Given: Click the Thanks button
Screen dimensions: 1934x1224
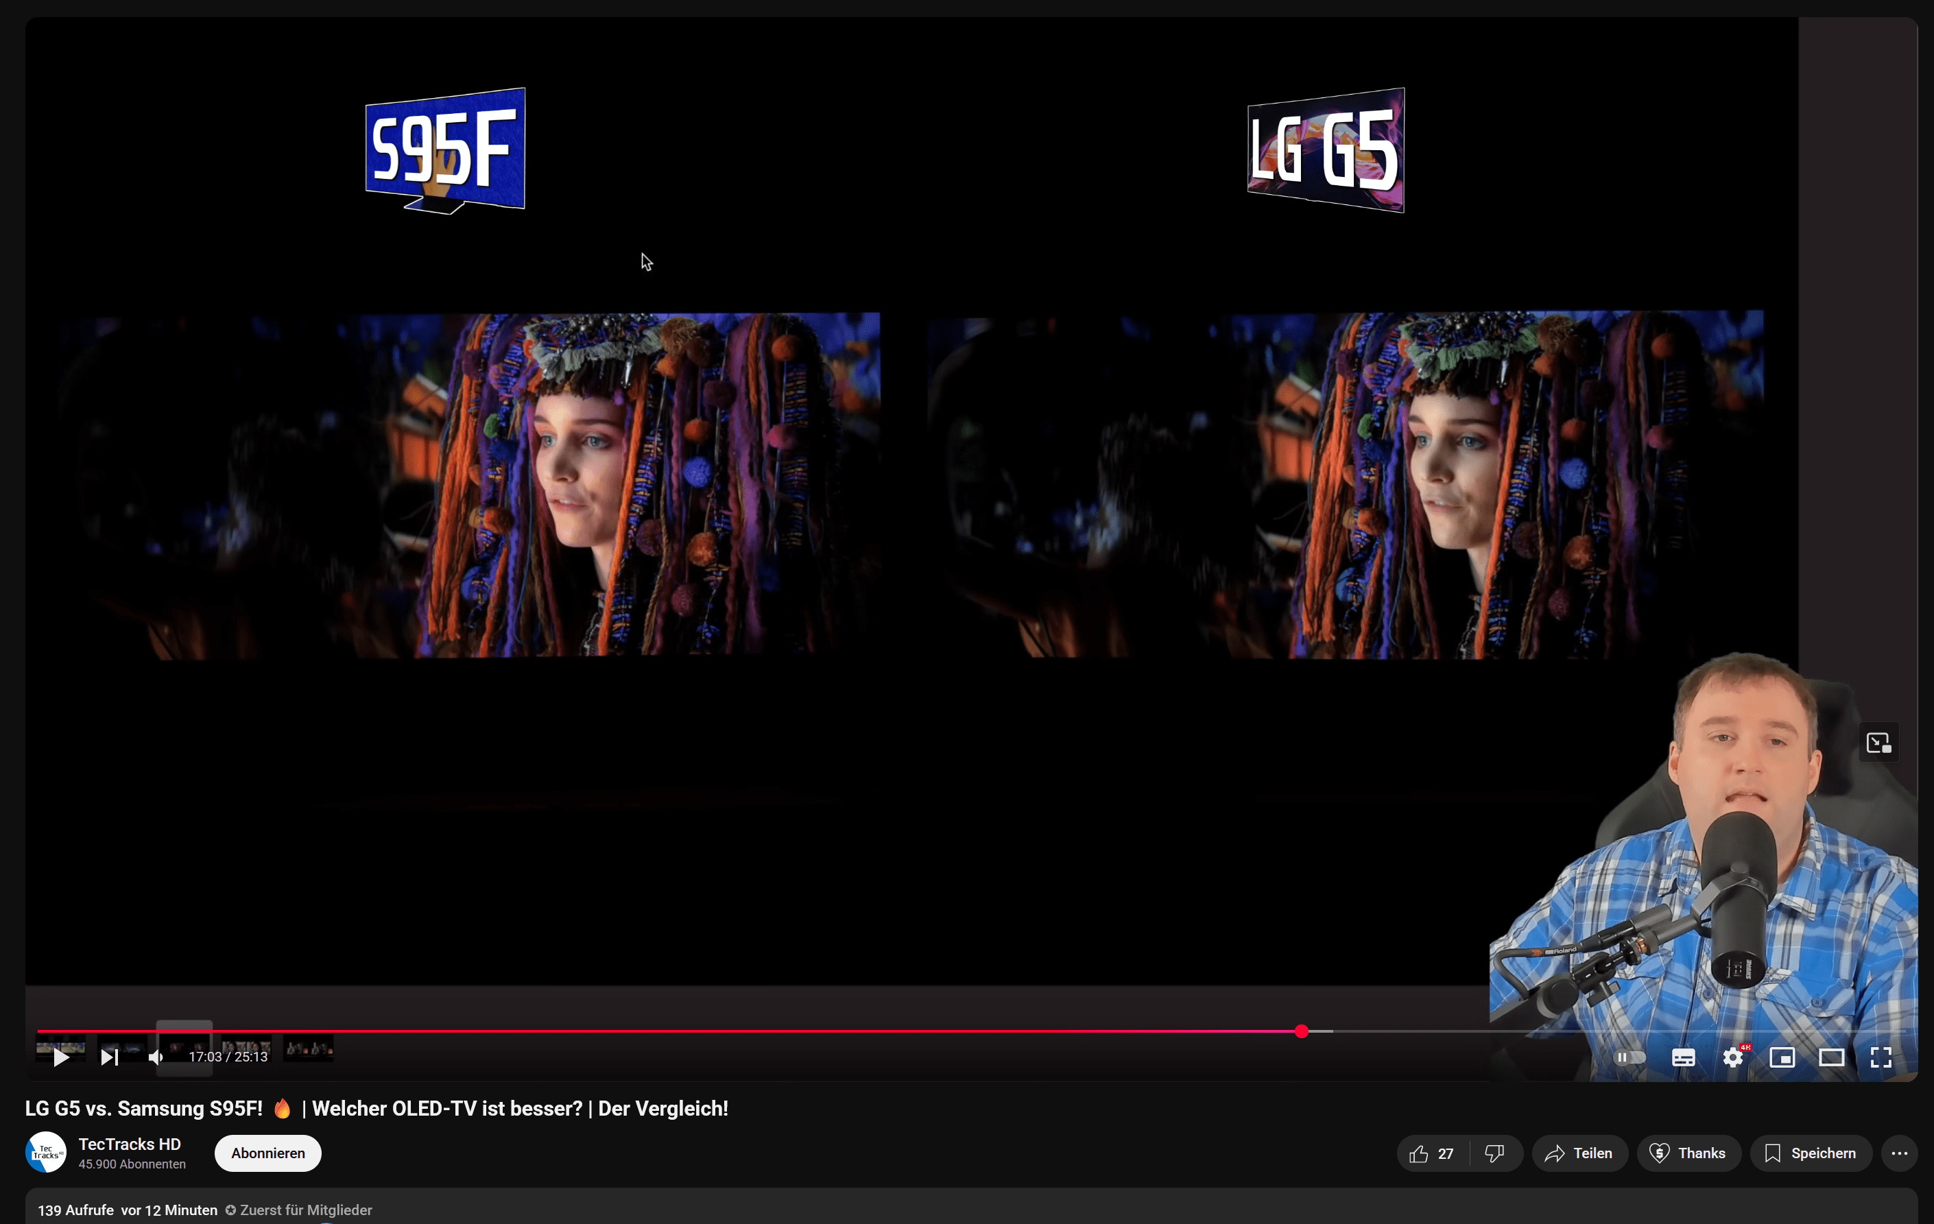Looking at the screenshot, I should 1688,1153.
